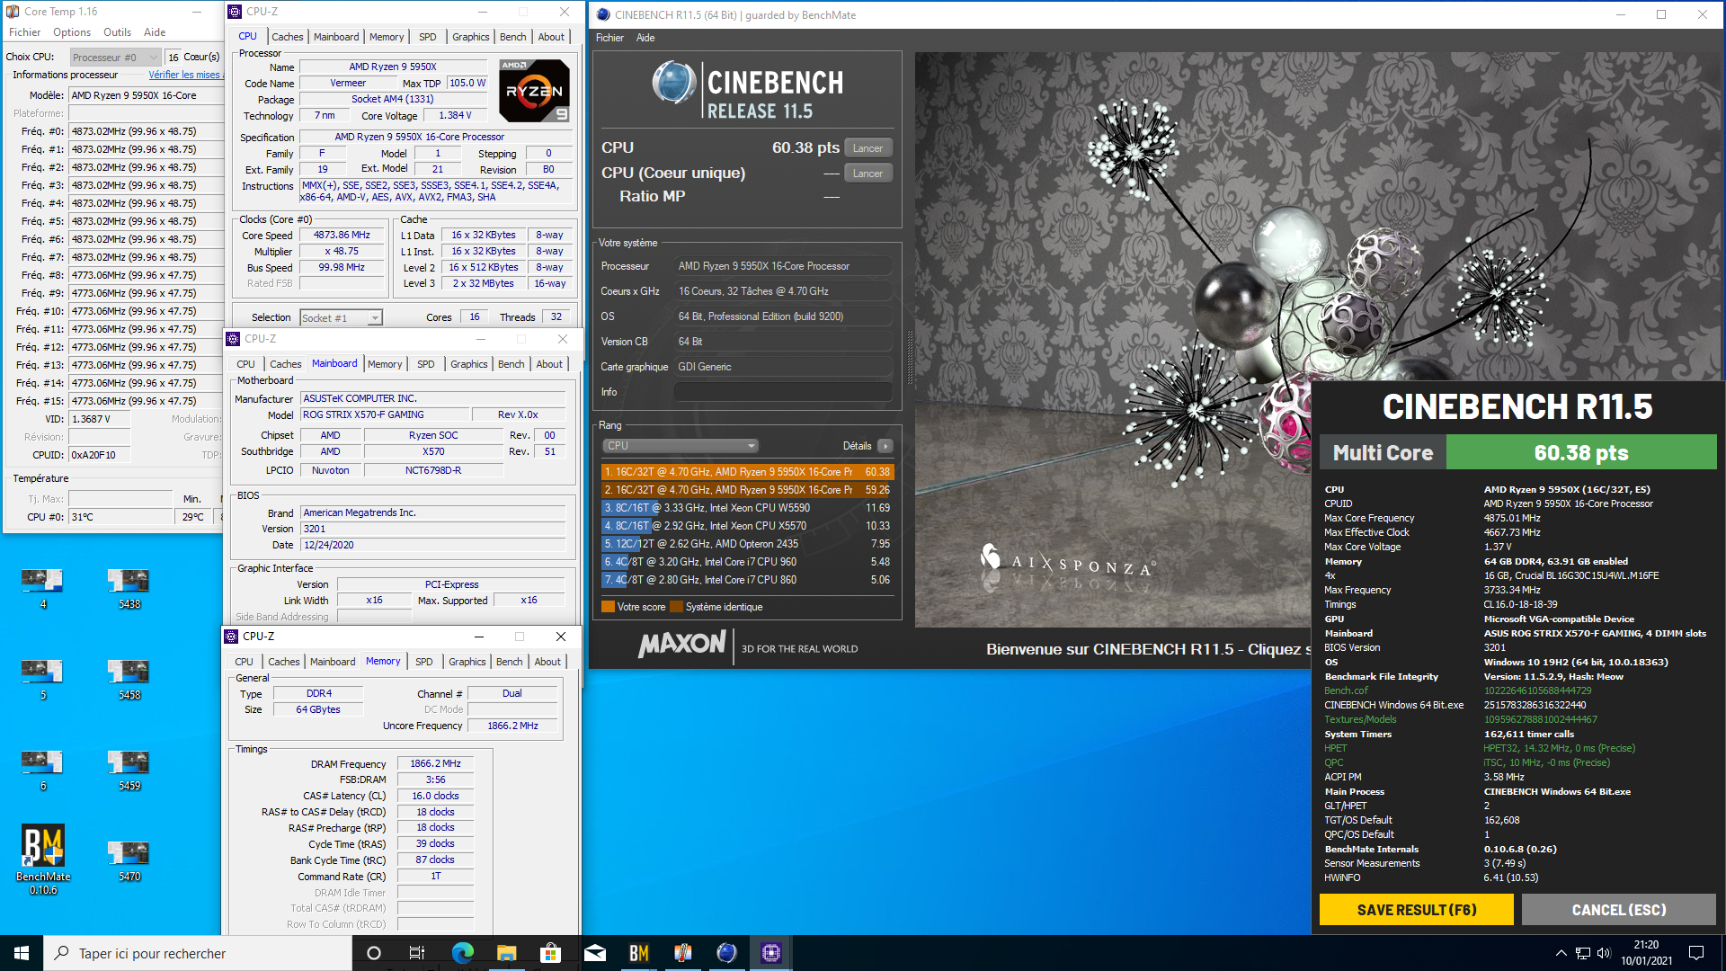This screenshot has height=971, width=1726.
Task: Select rank 1 row scoring 60.38
Action: [747, 472]
